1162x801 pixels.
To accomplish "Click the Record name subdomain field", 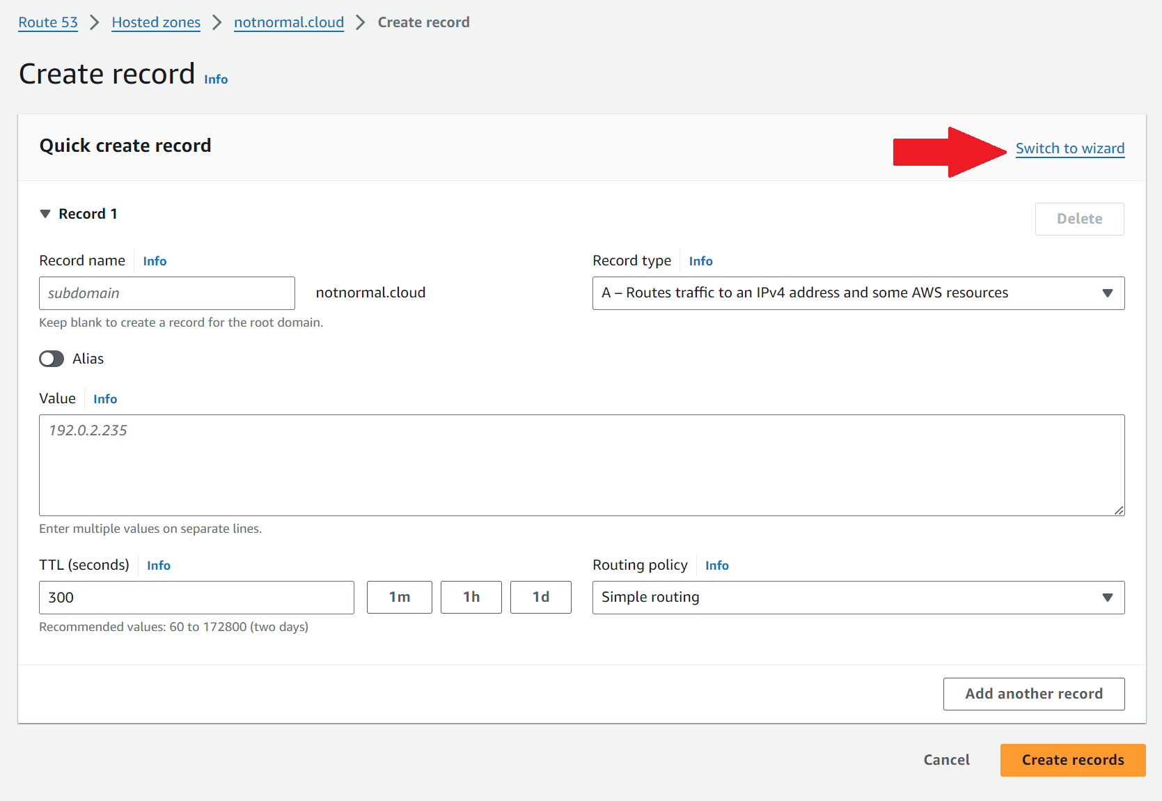I will point(166,293).
